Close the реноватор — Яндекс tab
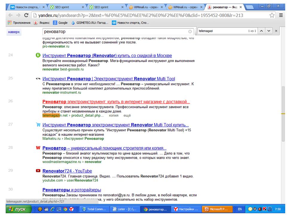Viewport: 287px width, 215px height. 241,7
